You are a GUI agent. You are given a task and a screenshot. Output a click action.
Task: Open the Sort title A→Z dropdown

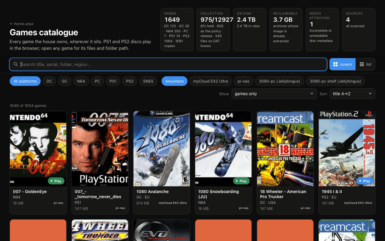click(352, 94)
